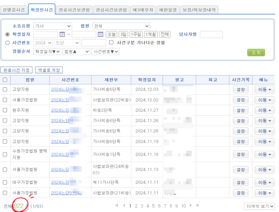This screenshot has width=279, height=212.
Task: Click the 당사자명 input field
Action: [211, 35]
